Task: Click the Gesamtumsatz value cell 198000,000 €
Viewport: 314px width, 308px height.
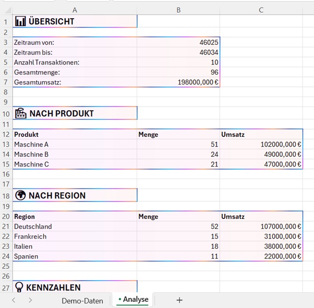Action: click(x=178, y=82)
